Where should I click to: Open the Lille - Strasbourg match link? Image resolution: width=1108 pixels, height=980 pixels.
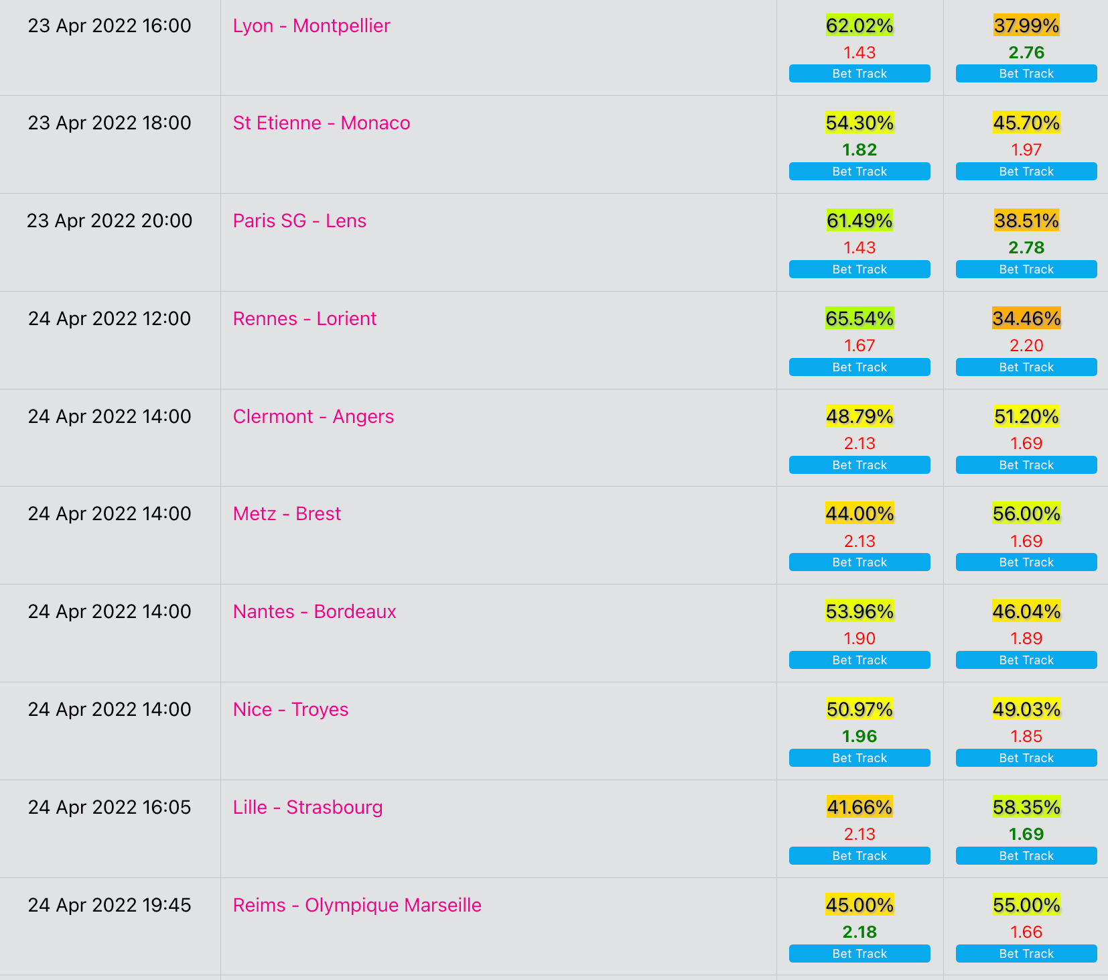[307, 807]
